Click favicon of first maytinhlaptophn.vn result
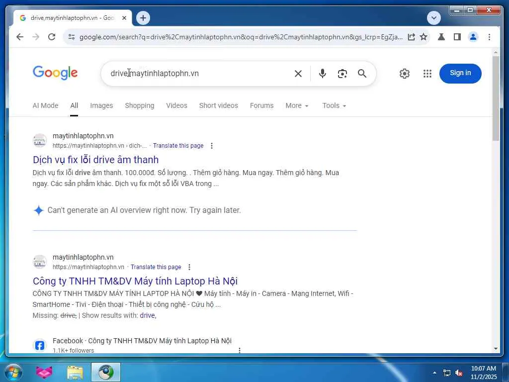Screen dimensions: 509x382 click(40, 140)
